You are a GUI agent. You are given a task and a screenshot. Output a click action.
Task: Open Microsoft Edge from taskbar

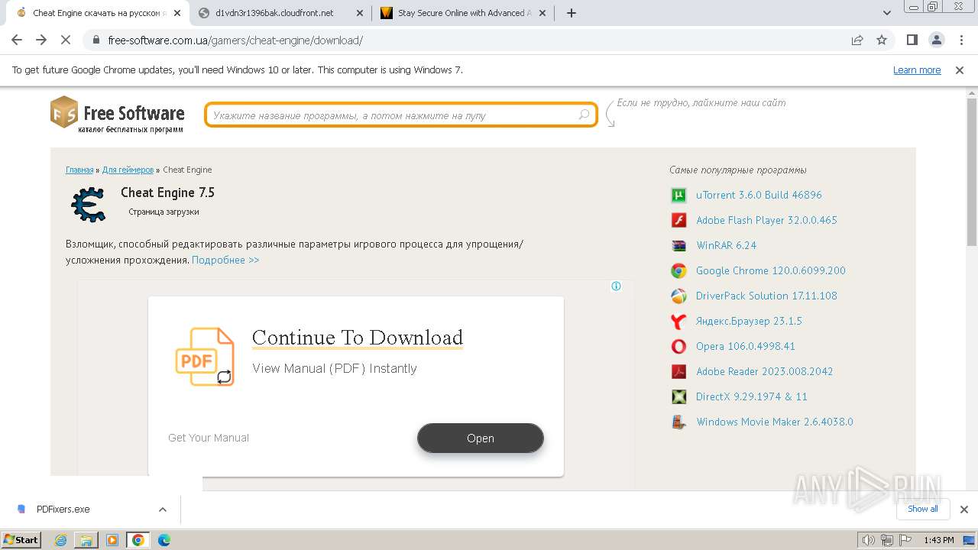point(164,540)
